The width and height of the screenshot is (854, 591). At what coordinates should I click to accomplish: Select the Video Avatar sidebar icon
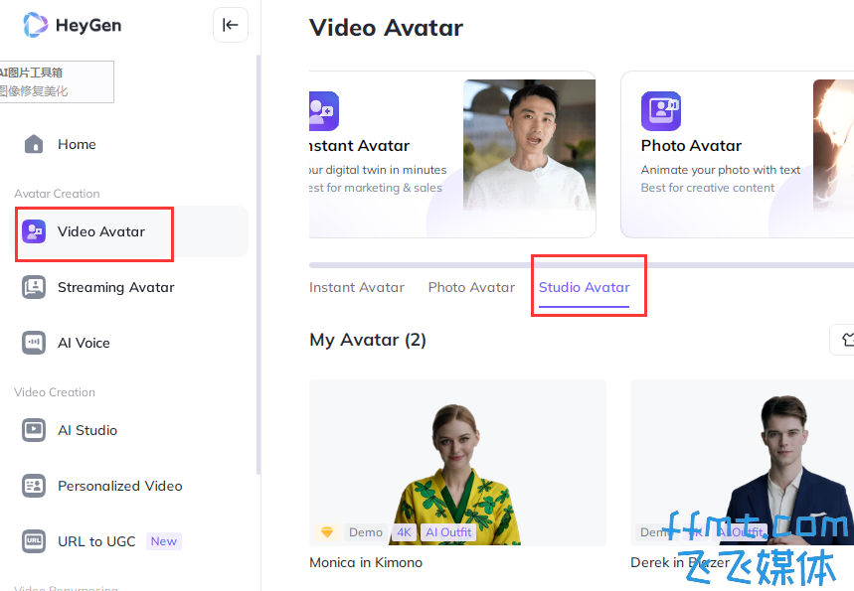[x=34, y=231]
